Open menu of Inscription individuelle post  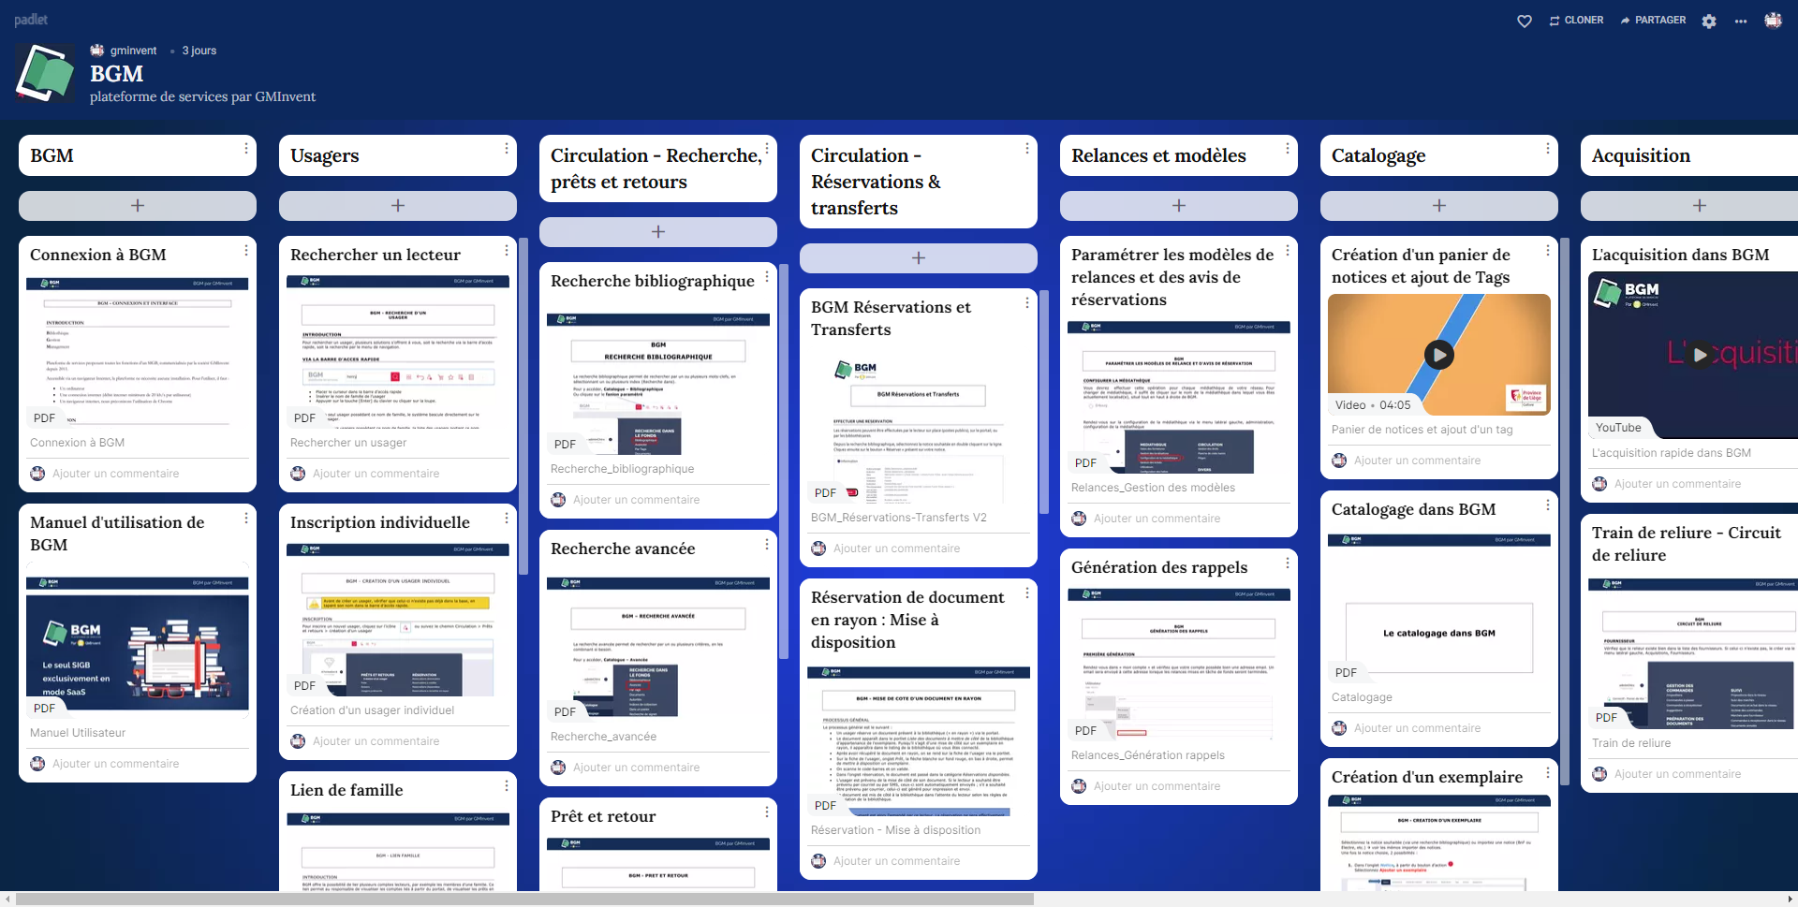507,519
